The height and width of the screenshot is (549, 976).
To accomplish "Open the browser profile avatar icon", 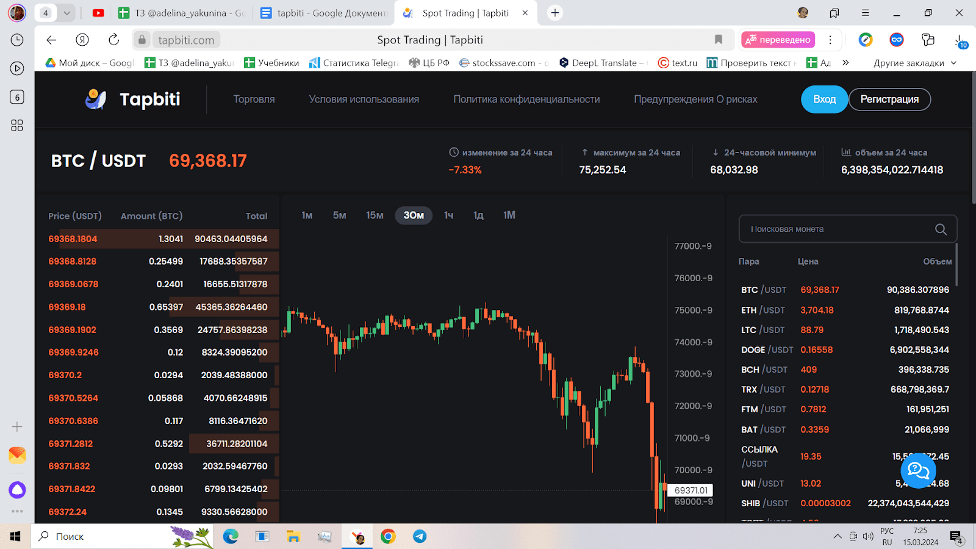I will [803, 13].
